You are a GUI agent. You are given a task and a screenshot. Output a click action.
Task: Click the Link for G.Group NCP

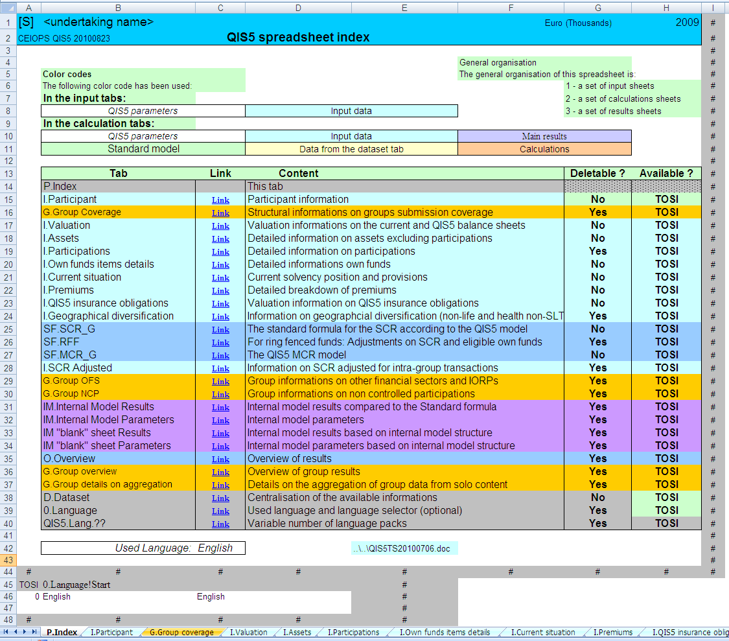coord(220,395)
